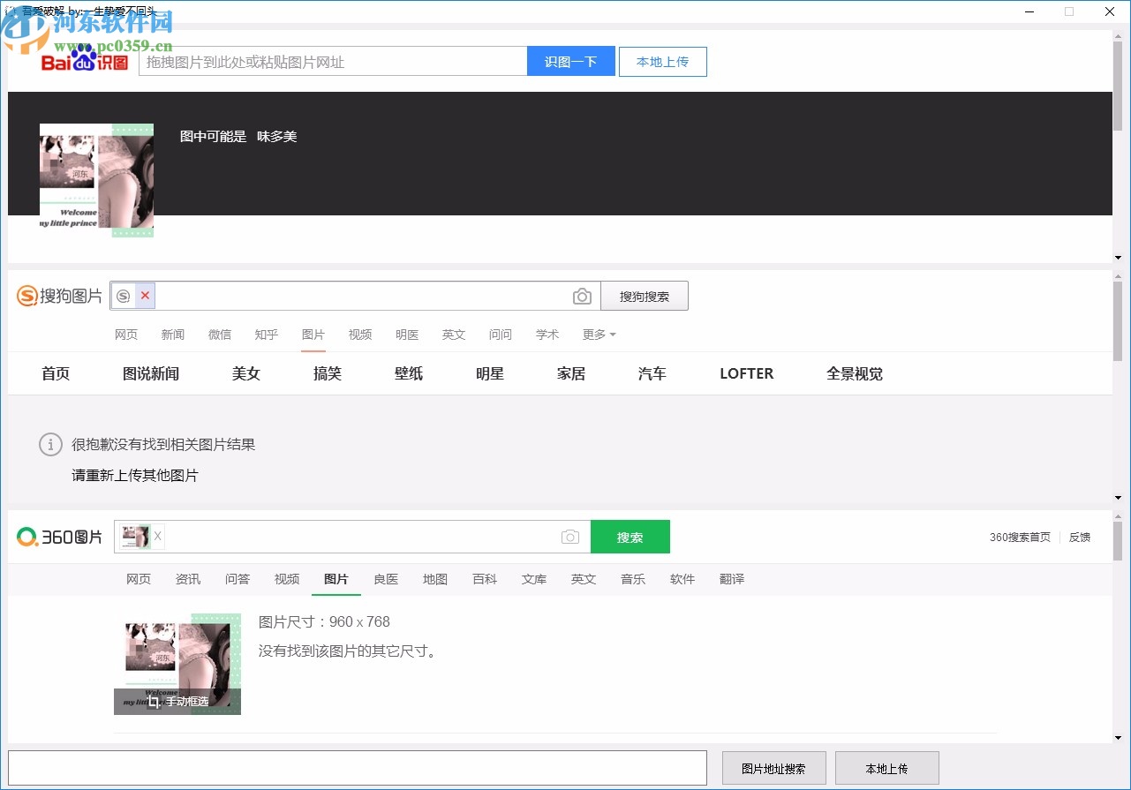Screen dimensions: 1131x790
Task: Click the camera icon in the 360 search box
Action: [569, 536]
